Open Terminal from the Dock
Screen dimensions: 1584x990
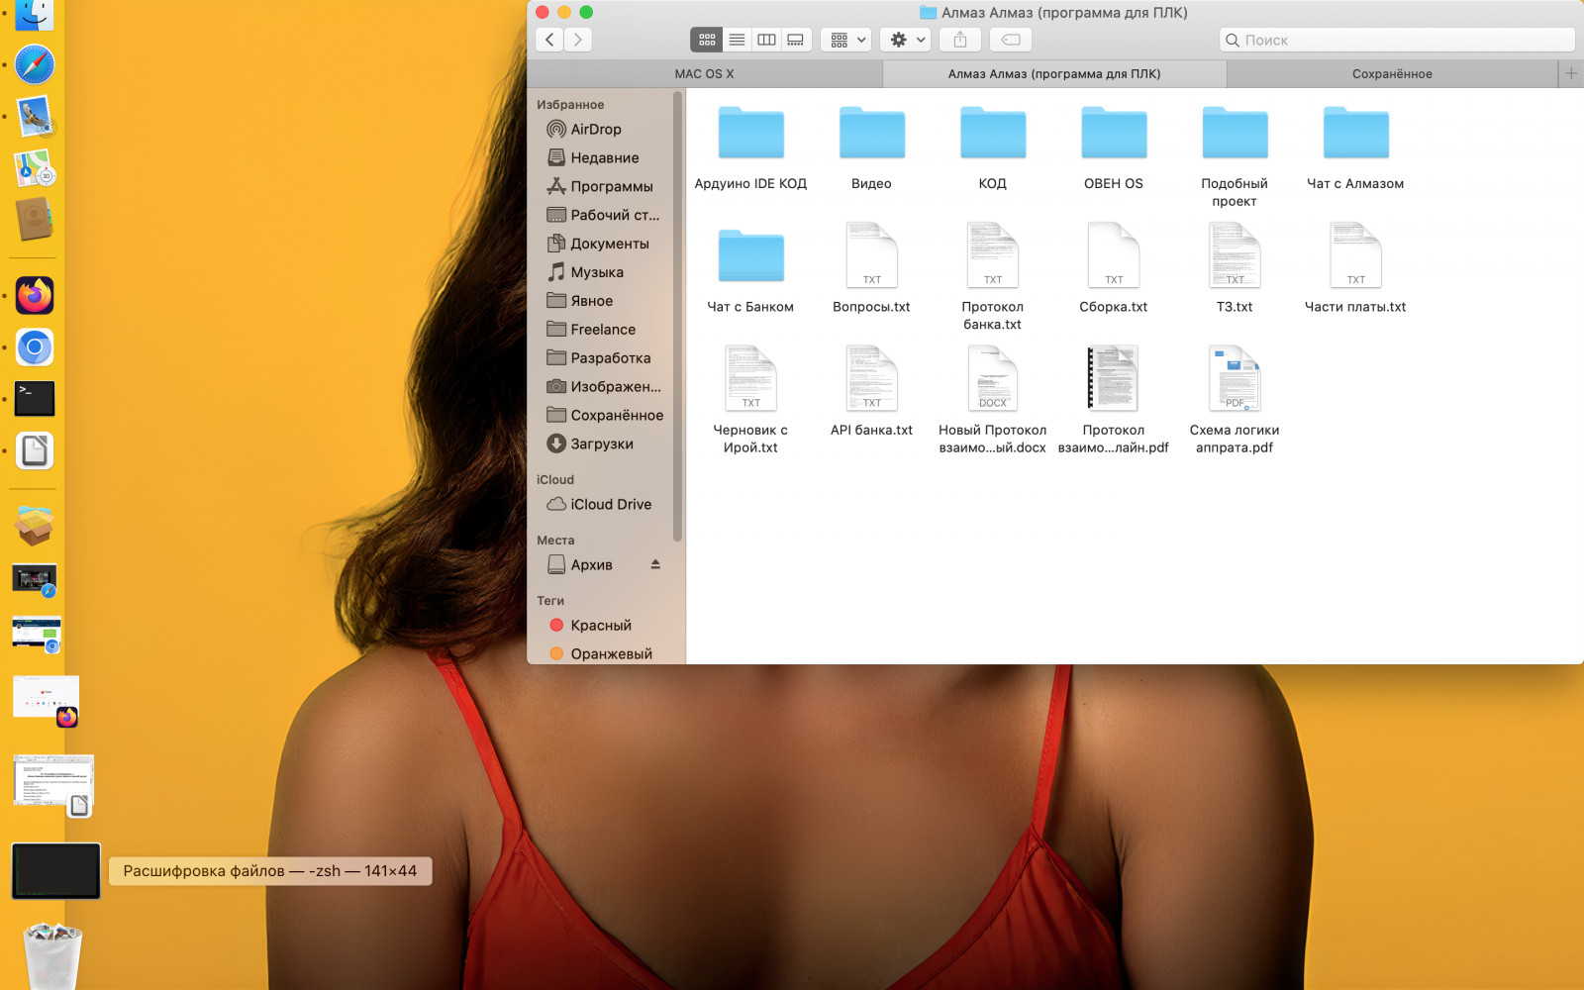coord(35,398)
